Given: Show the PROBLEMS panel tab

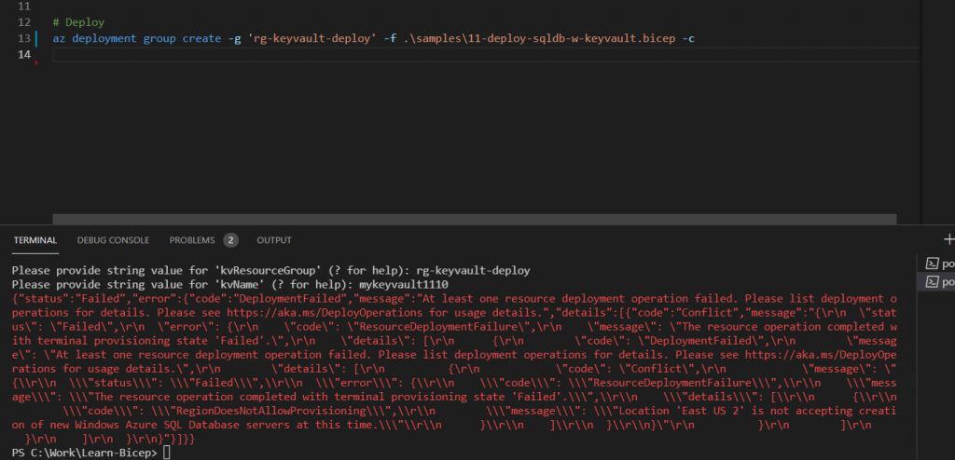Looking at the screenshot, I should pyautogui.click(x=191, y=240).
